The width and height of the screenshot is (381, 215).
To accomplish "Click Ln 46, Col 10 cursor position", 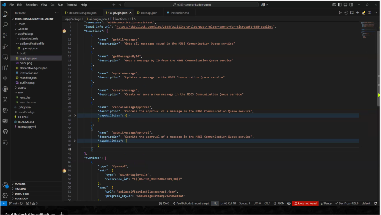I will tap(228, 203).
